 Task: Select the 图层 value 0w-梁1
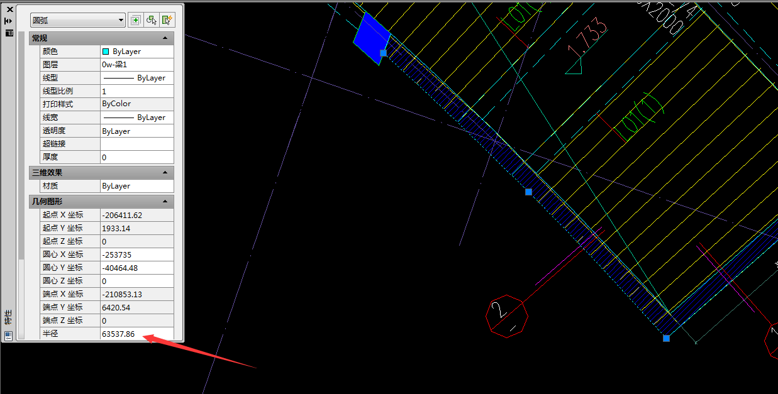(x=136, y=65)
